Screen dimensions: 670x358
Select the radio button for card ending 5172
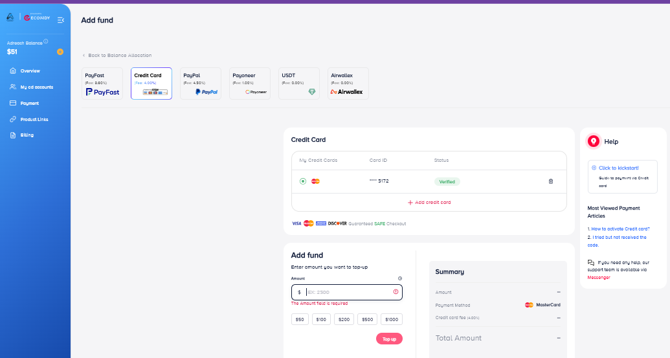(302, 181)
